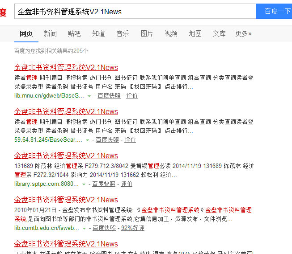Open 百度快照 for library.sptpc.com result
The width and height of the screenshot is (292, 254).
click(x=104, y=184)
